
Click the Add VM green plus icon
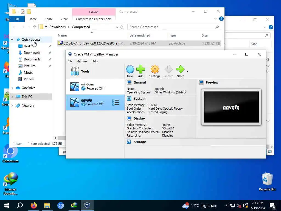pyautogui.click(x=141, y=71)
